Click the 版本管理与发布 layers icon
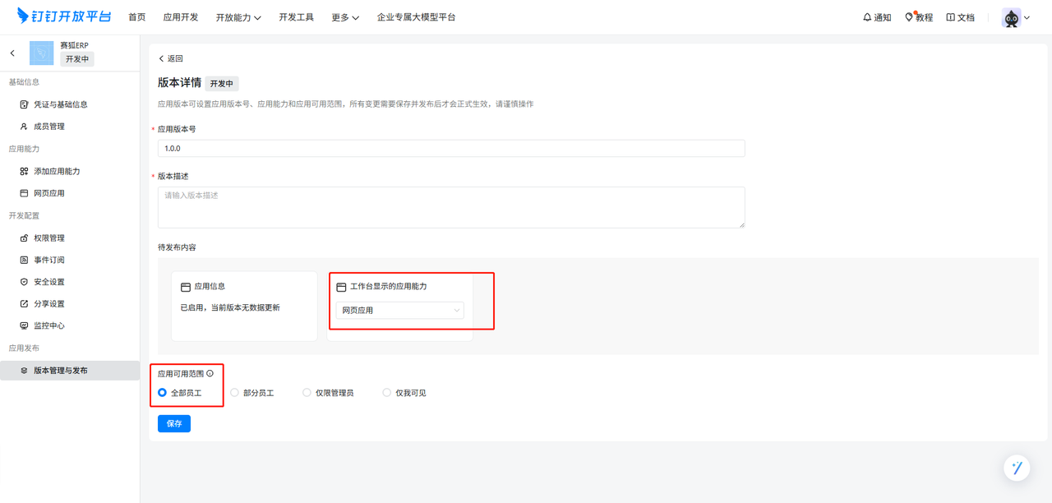This screenshot has width=1052, height=503. [24, 371]
